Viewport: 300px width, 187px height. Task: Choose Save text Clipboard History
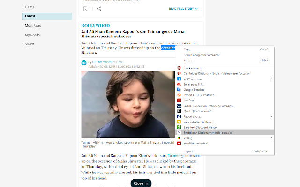[x=225, y=127]
